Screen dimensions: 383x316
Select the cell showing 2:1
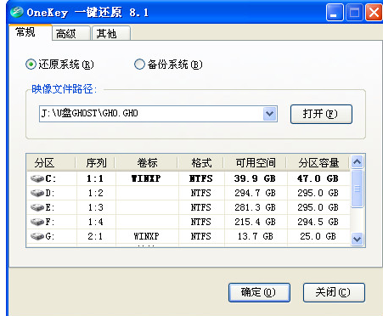click(96, 236)
